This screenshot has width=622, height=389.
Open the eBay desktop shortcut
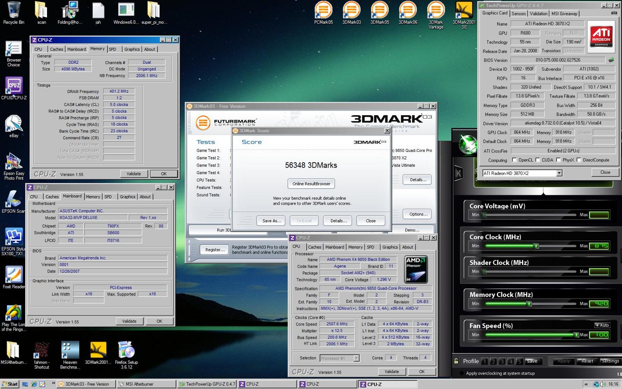14,126
